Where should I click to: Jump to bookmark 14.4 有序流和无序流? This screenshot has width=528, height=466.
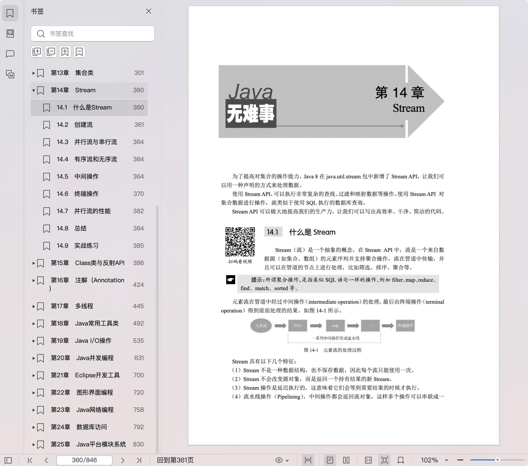point(89,159)
